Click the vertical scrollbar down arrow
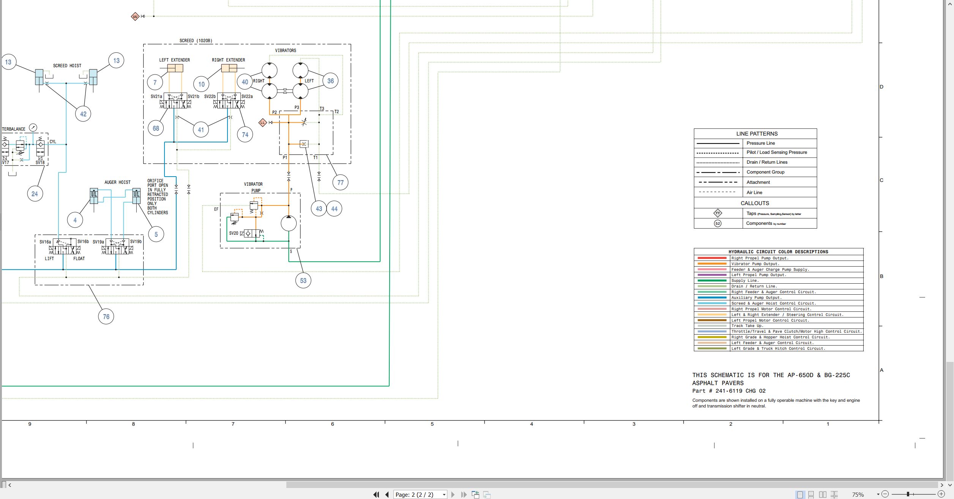The height and width of the screenshot is (499, 954). [x=950, y=485]
